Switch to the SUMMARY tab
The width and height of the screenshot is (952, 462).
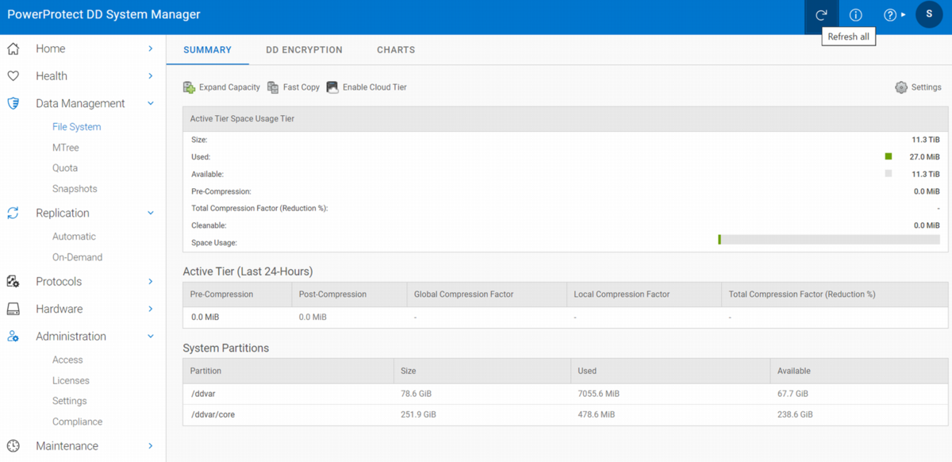click(x=207, y=49)
